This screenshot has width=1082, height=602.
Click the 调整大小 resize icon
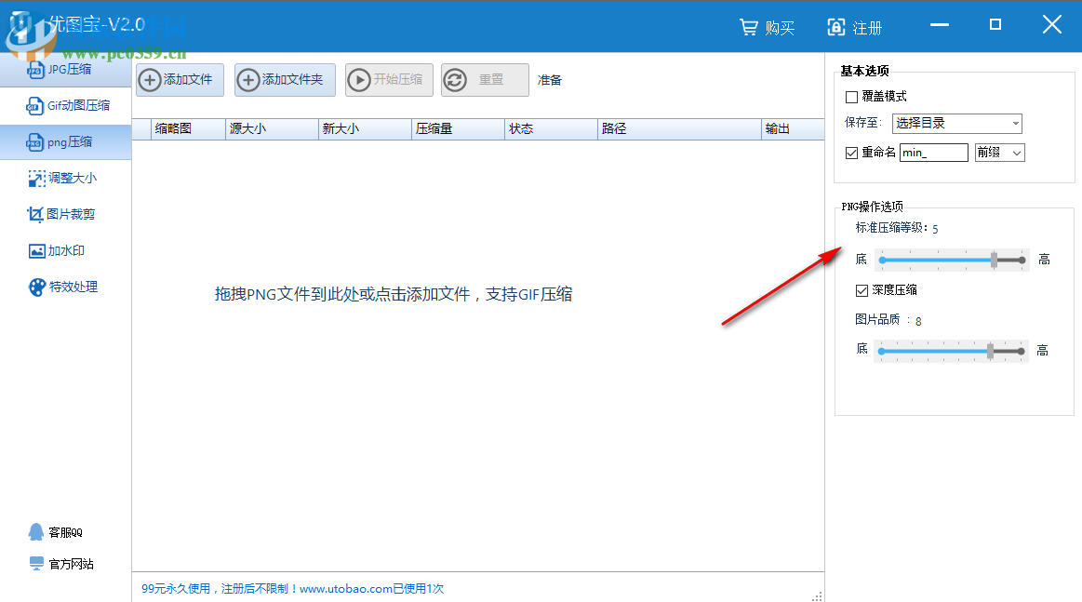(36, 179)
